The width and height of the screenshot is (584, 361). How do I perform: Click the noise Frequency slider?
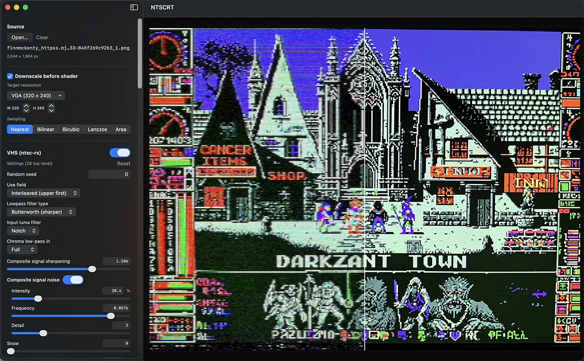pos(71,316)
